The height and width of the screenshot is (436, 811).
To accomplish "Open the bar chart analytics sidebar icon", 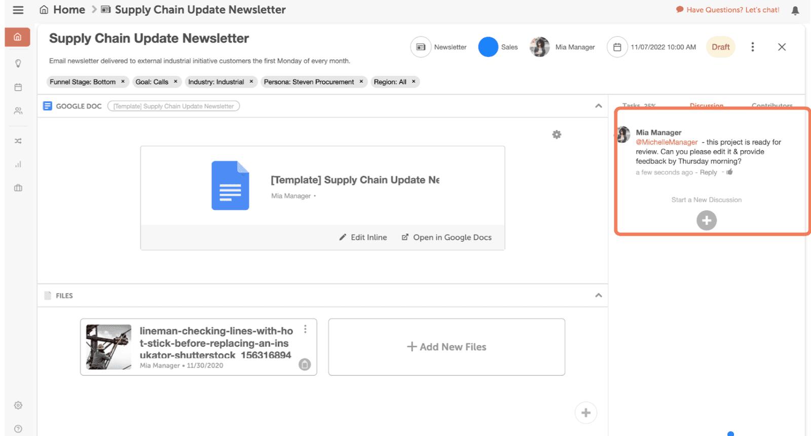I will coord(18,164).
